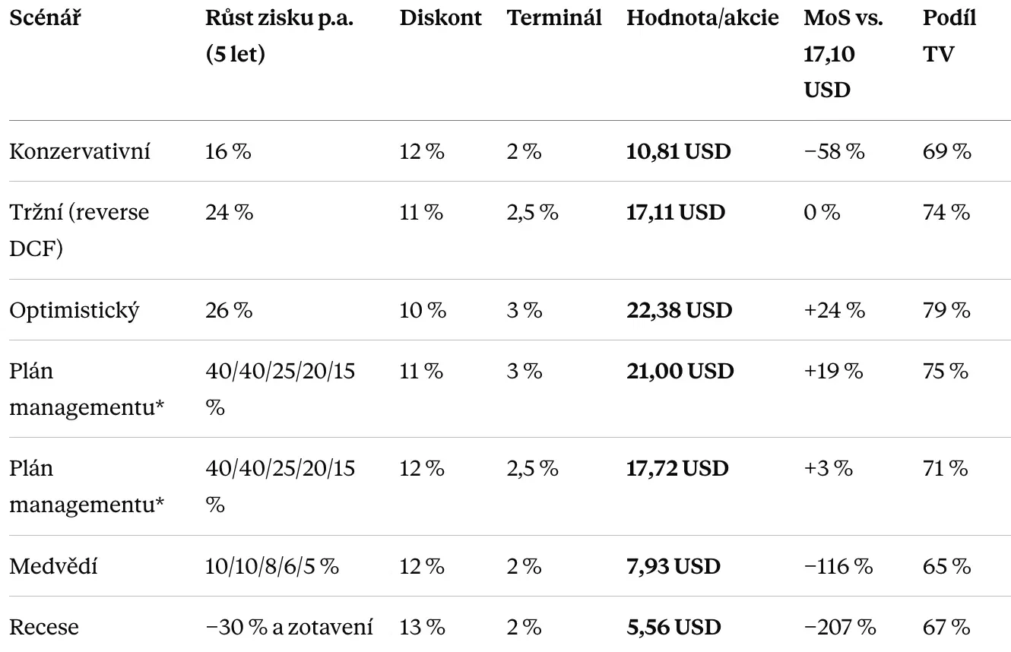Click the 10,81 USD value

678,151
